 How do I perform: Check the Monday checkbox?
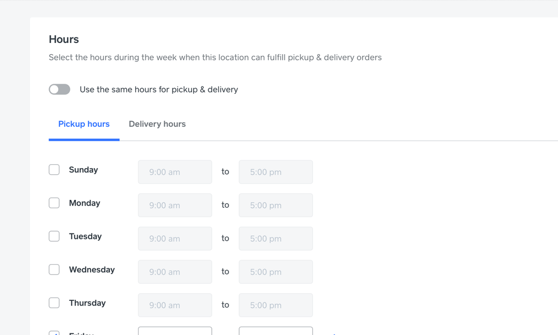coord(54,203)
